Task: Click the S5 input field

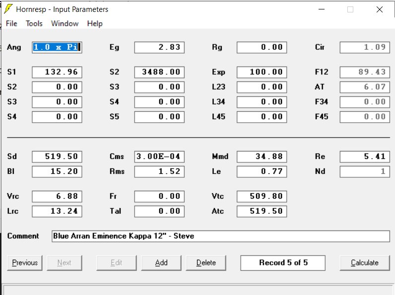Action: (x=159, y=117)
